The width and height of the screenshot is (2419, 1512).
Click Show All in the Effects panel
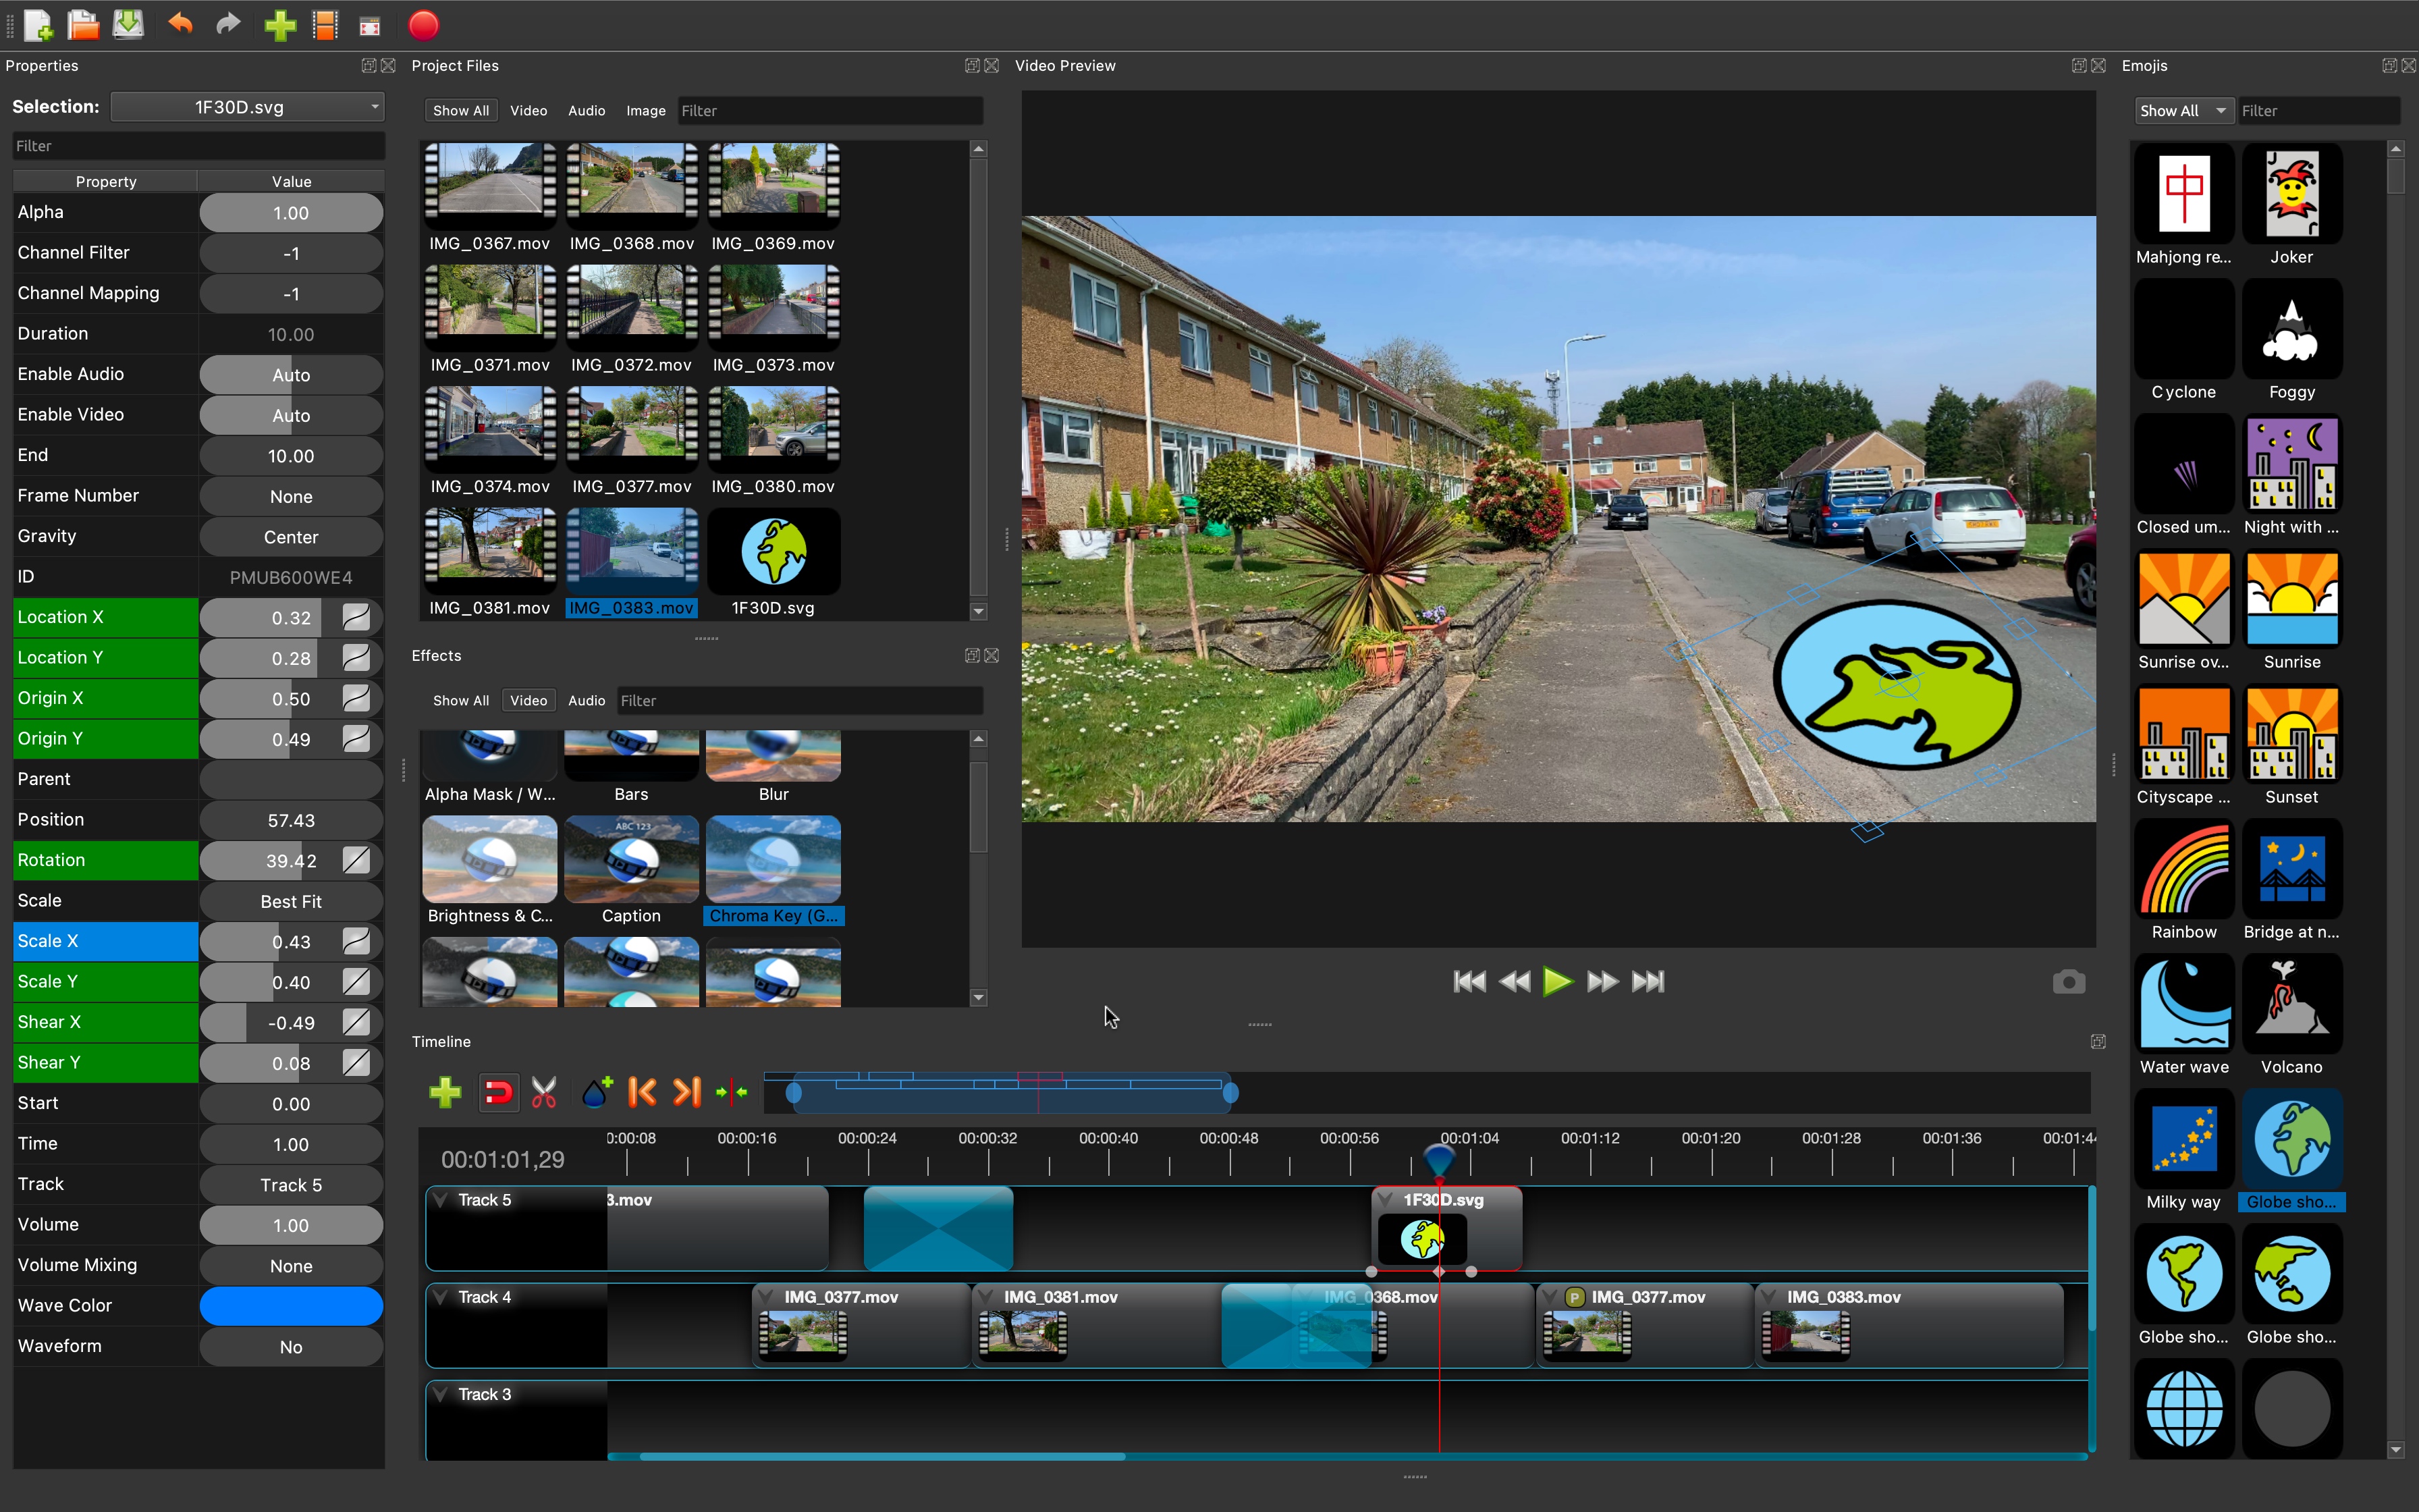coord(460,700)
